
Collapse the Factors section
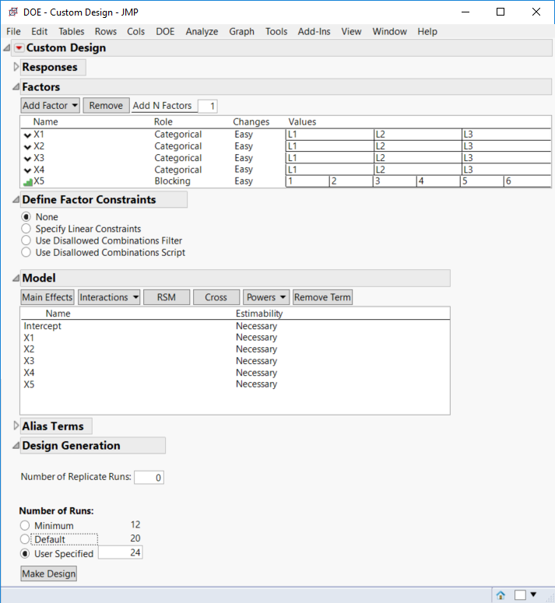(16, 87)
